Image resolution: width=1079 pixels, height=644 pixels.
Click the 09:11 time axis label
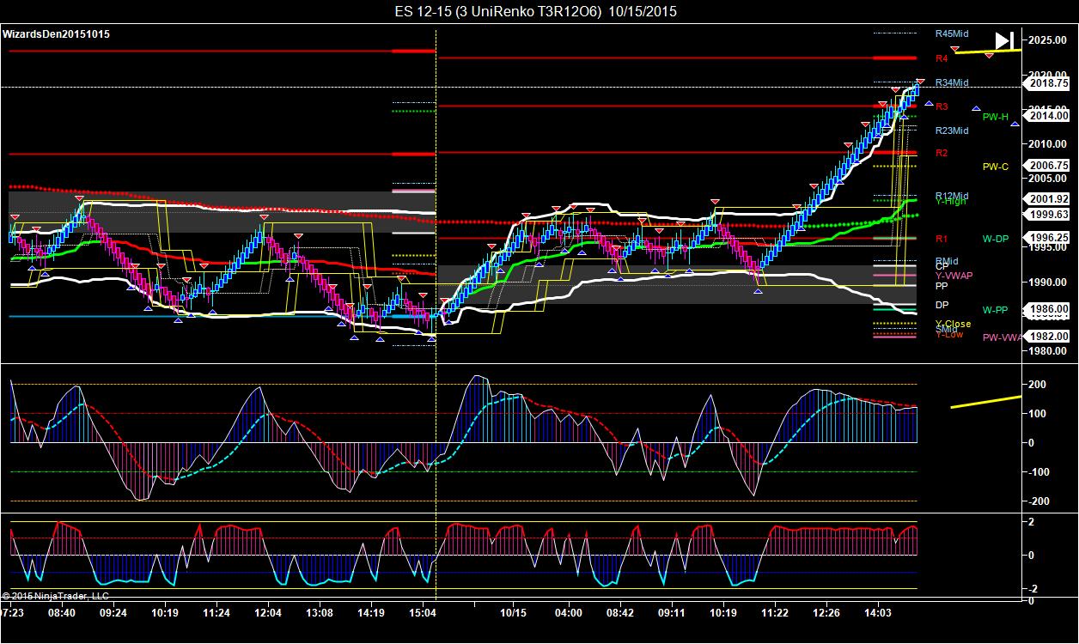(x=672, y=614)
